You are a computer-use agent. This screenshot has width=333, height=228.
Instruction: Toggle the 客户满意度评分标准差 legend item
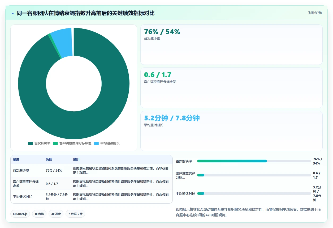coord(72,143)
